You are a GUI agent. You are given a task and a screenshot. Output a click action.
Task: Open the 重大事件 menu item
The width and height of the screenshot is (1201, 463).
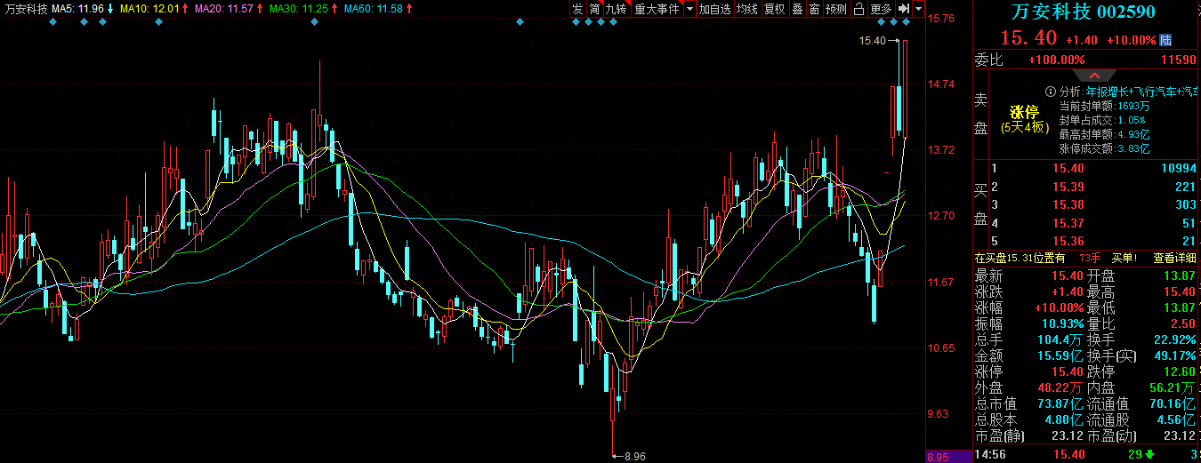point(657,9)
